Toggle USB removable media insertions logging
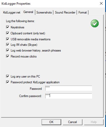Image resolution: width=106 pixels, height=127 pixels. (x=8, y=39)
